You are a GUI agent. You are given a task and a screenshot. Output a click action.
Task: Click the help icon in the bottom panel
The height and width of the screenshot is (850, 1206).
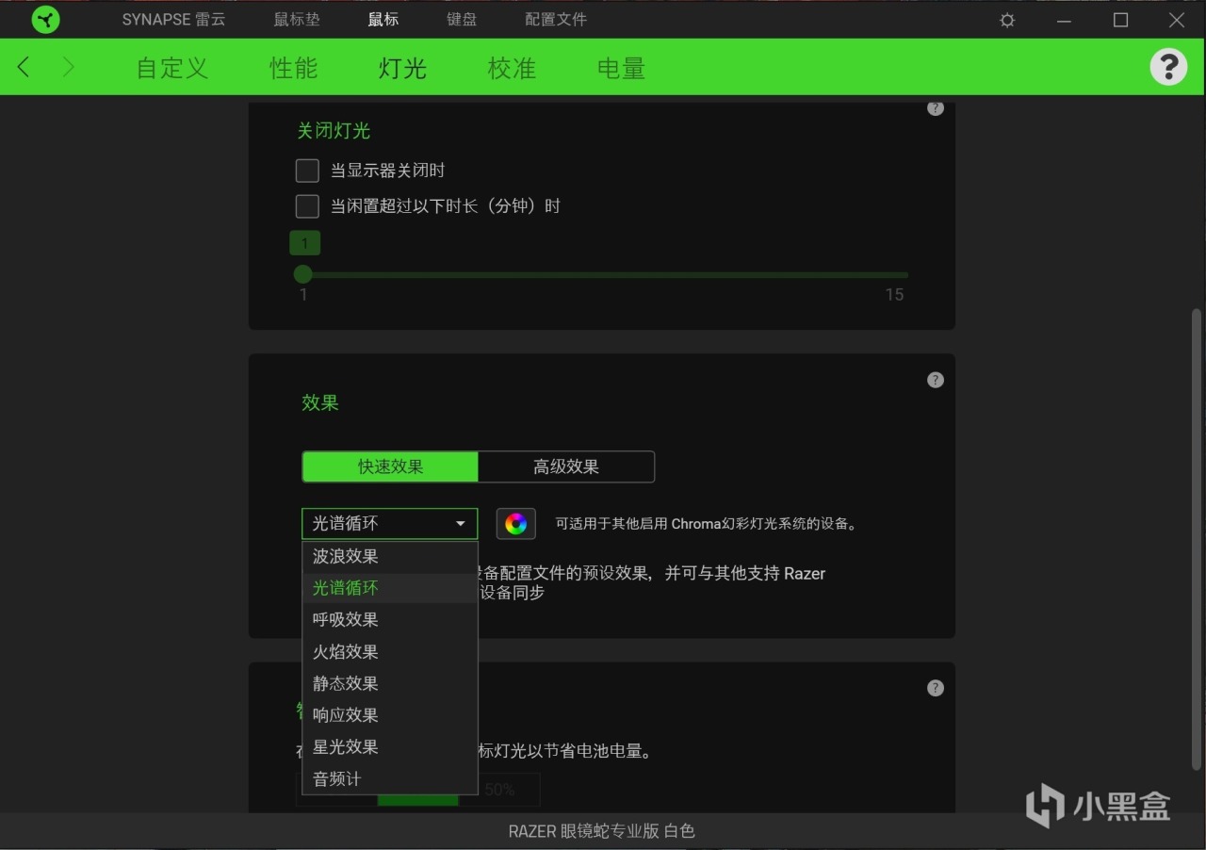pos(936,688)
